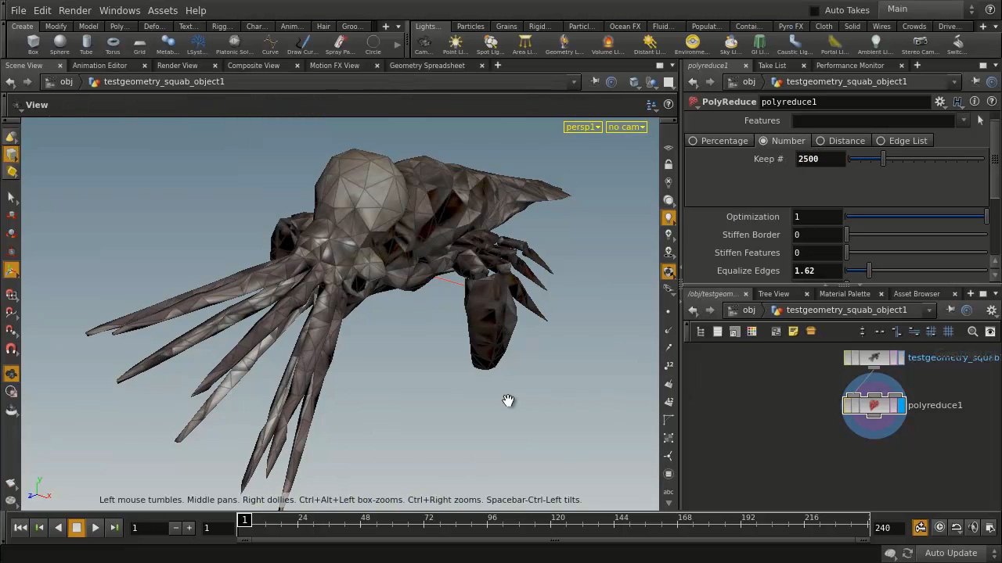This screenshot has height=563, width=1002.
Task: Add an Area Light from shelf
Action: (x=525, y=45)
